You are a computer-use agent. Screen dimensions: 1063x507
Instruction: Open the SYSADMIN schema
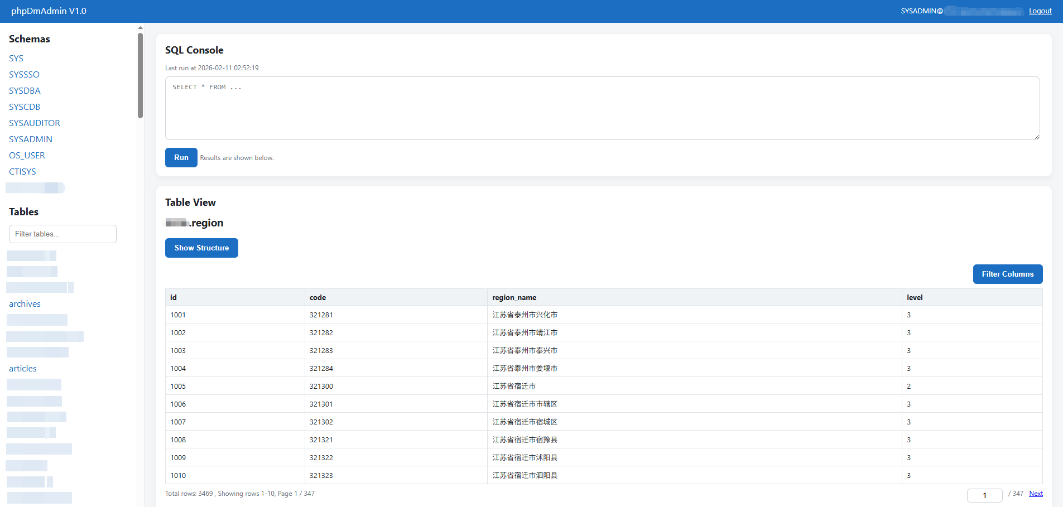pos(31,139)
